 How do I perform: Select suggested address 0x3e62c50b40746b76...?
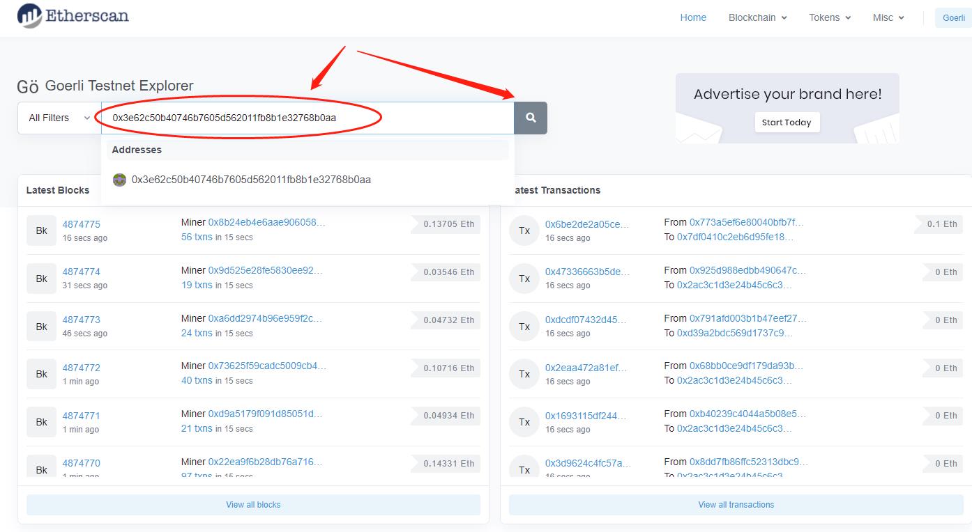tap(251, 180)
